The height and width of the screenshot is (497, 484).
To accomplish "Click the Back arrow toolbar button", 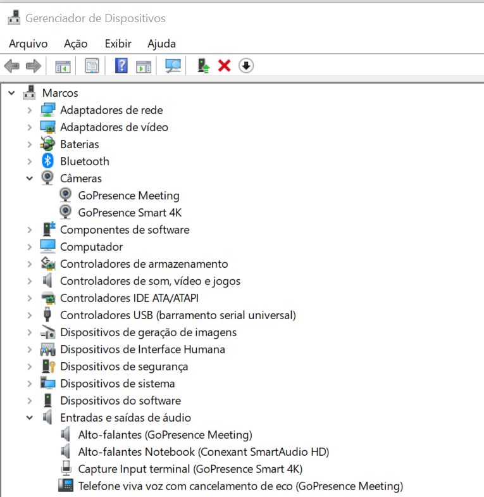I will tap(12, 66).
